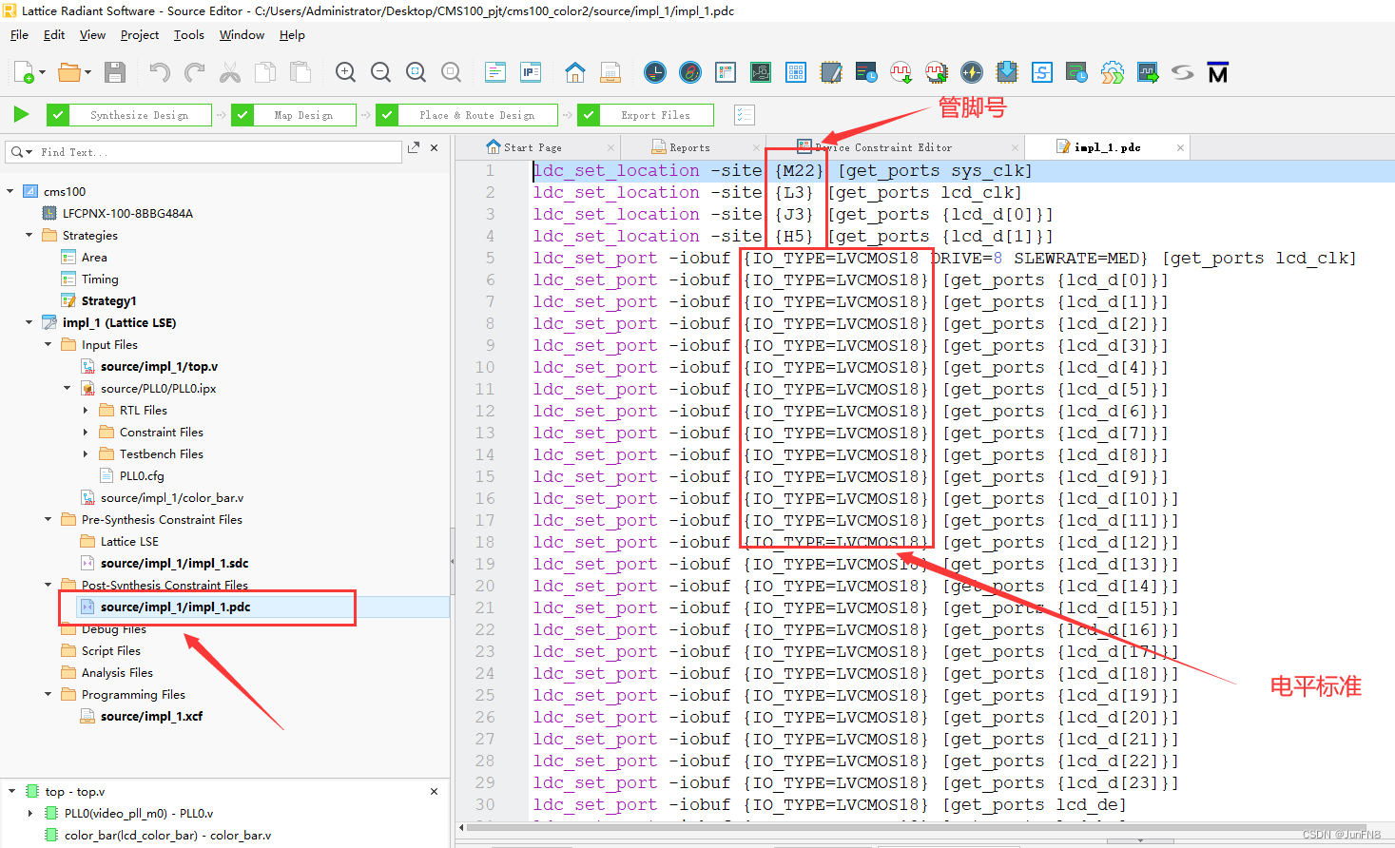Click the Place & Route Design stage button
Image resolution: width=1395 pixels, height=848 pixels.
click(475, 114)
